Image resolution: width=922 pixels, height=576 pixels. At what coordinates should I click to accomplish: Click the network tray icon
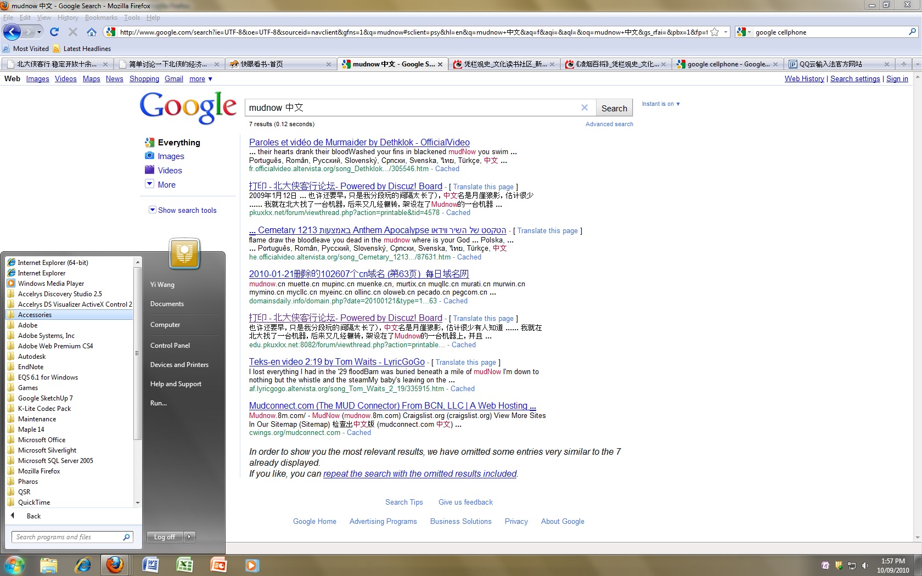click(x=852, y=566)
